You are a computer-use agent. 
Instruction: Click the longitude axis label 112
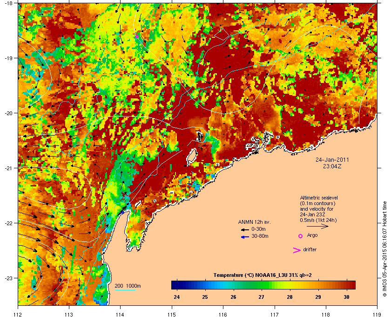click(18, 315)
